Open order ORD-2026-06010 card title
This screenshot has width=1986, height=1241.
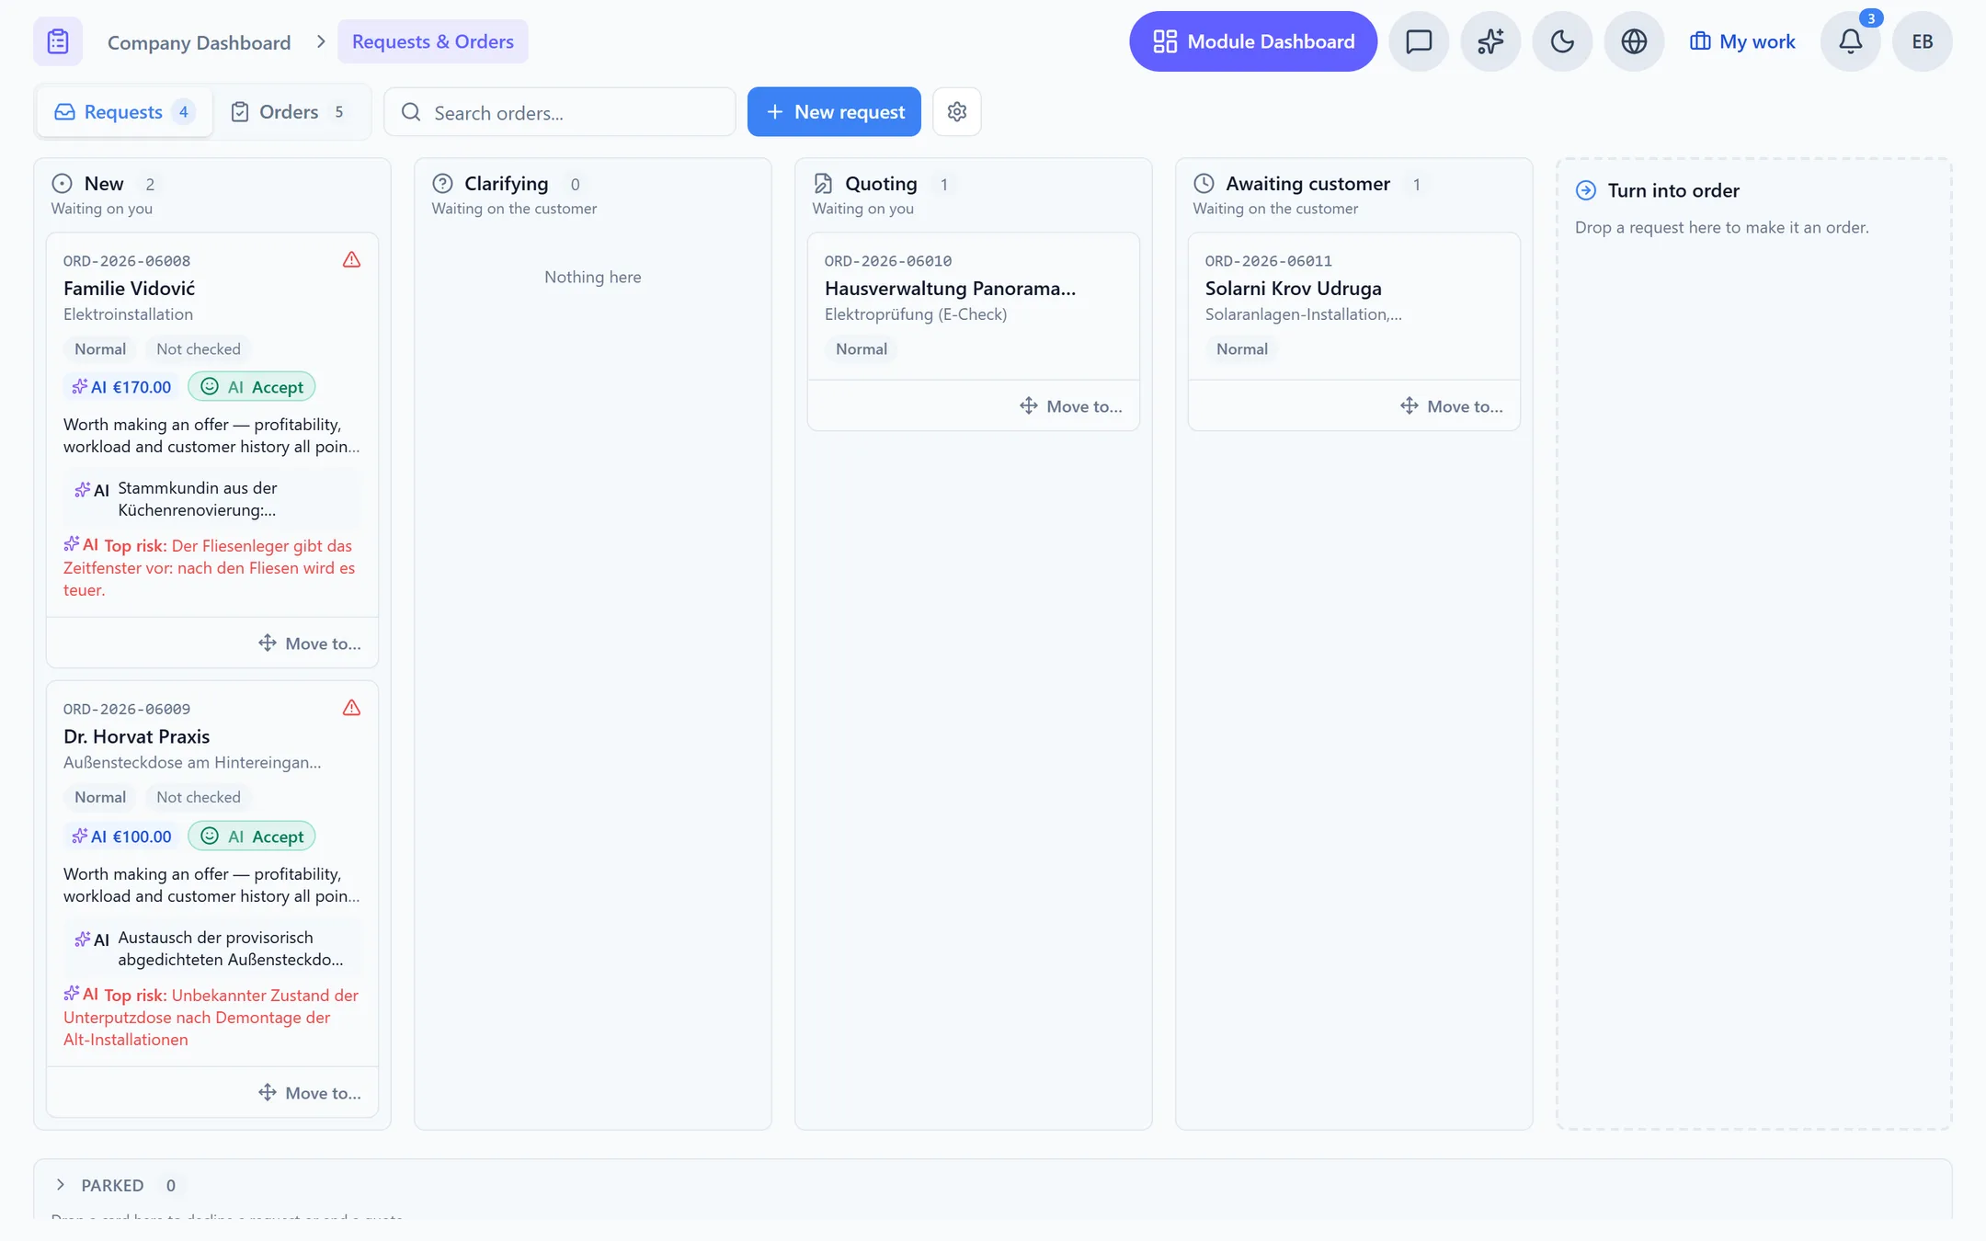click(x=950, y=289)
